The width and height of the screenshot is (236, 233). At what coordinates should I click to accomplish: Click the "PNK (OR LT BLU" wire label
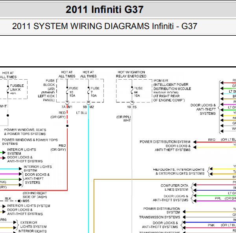click(x=222, y=225)
